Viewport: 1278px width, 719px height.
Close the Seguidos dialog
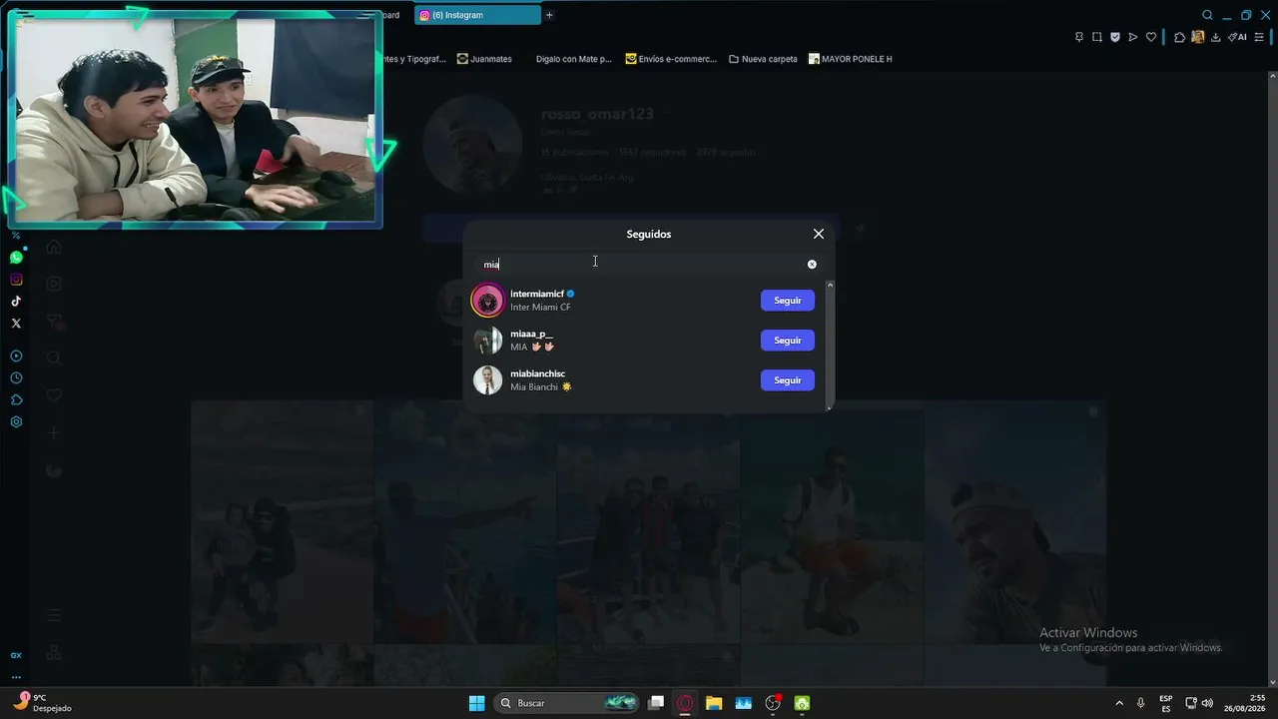point(819,234)
